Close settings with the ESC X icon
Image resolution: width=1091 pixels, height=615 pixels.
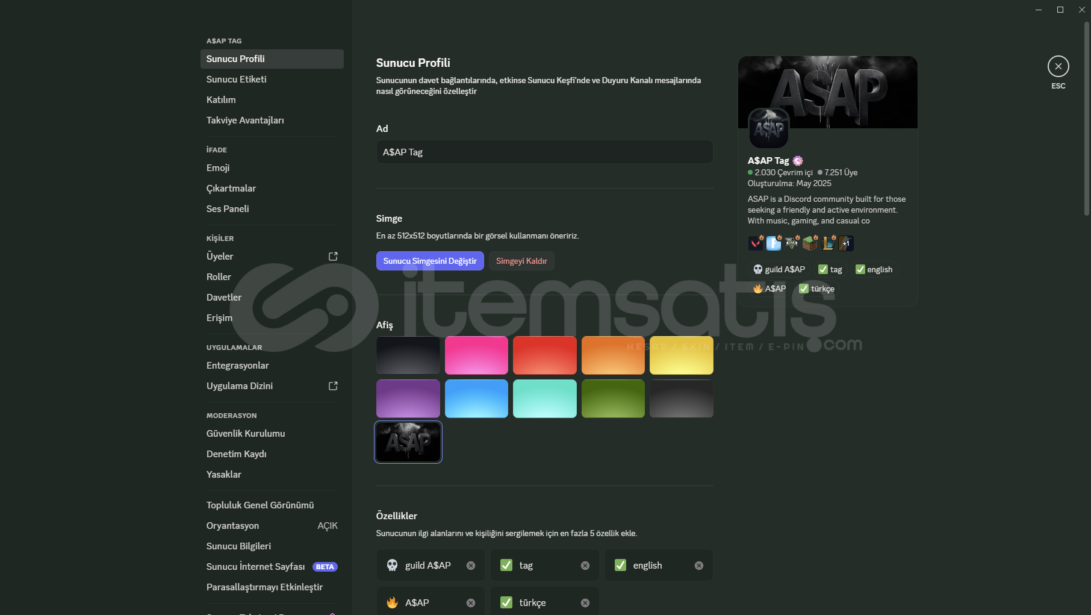click(x=1058, y=66)
